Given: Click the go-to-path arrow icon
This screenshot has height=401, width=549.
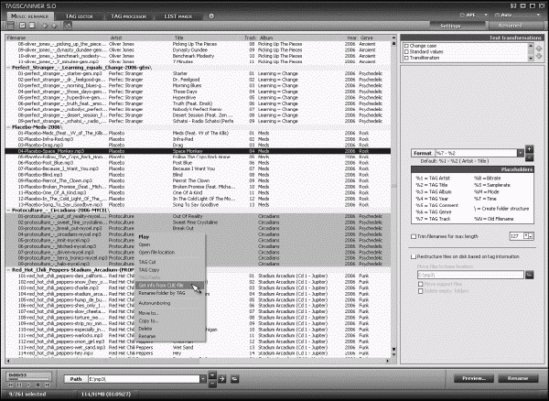Looking at the screenshot, I should click(x=222, y=379).
